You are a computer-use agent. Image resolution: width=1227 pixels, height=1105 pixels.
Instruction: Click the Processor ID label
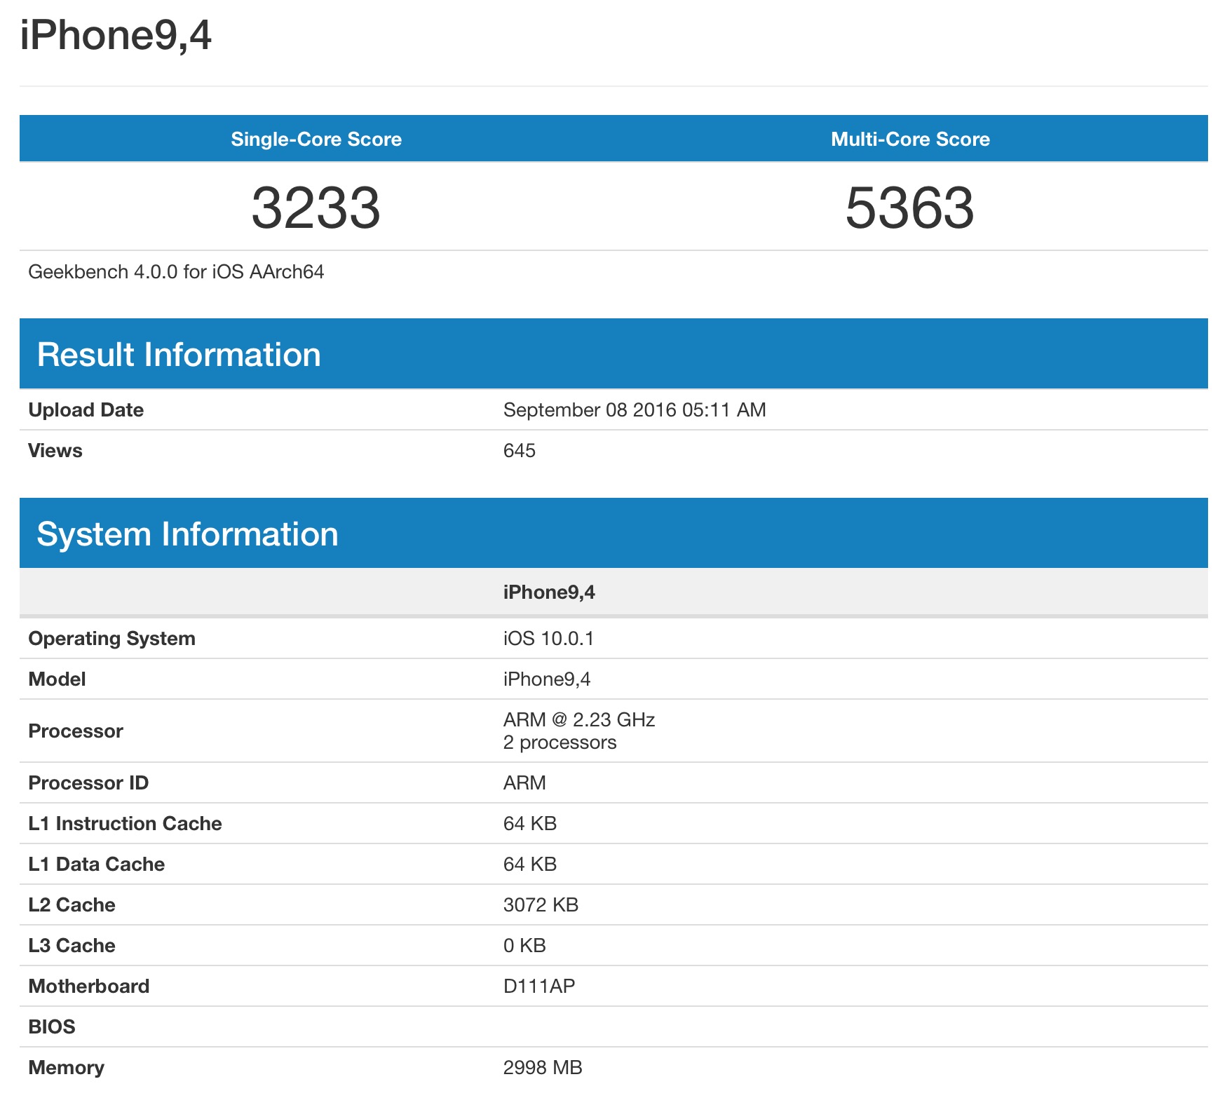88,783
